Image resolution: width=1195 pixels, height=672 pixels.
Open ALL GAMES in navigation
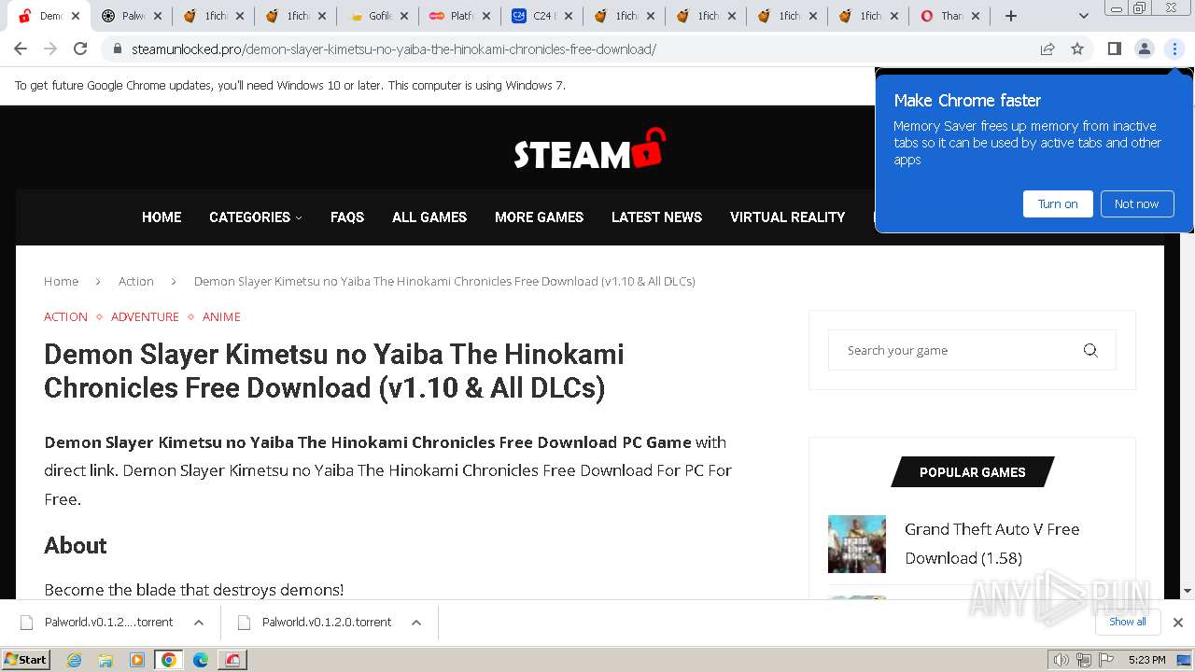pyautogui.click(x=429, y=217)
